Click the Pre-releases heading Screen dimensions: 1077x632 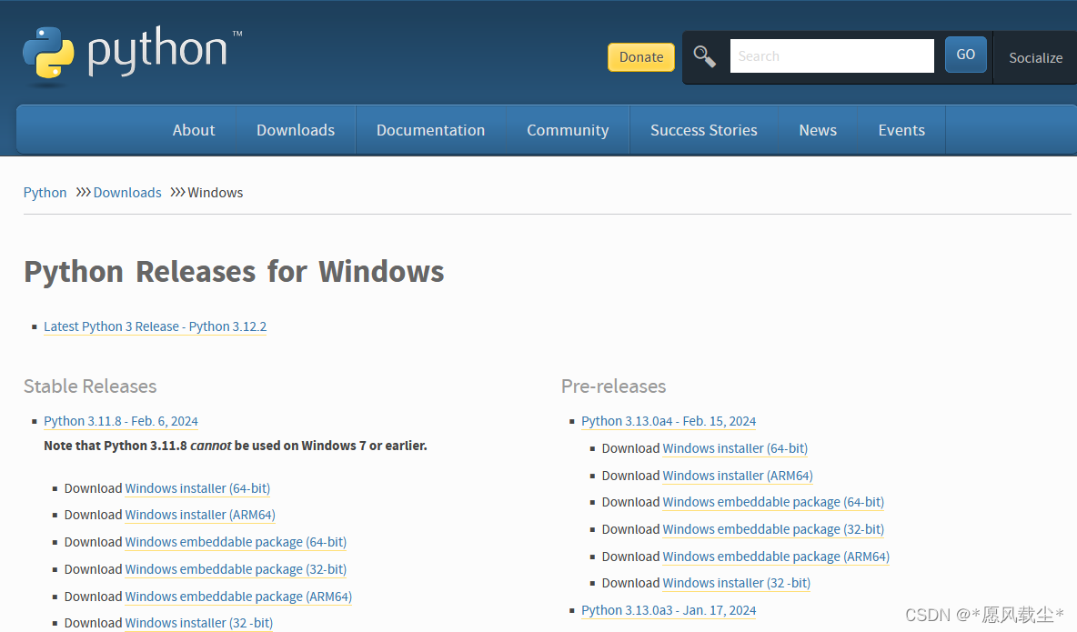pyautogui.click(x=613, y=386)
